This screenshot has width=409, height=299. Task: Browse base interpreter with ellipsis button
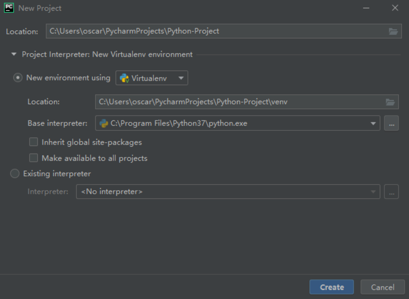391,123
